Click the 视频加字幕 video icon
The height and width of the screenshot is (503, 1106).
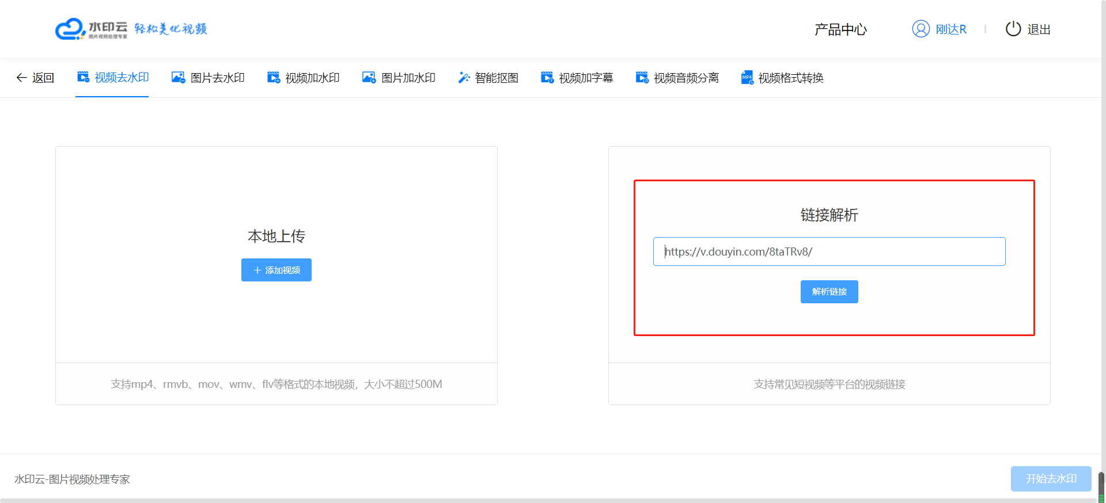(547, 77)
